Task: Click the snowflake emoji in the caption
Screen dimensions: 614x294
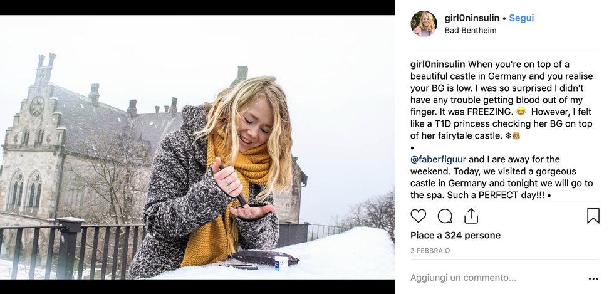Action: (x=508, y=136)
